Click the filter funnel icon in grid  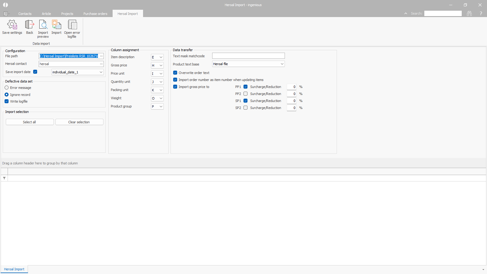[x=4, y=178]
